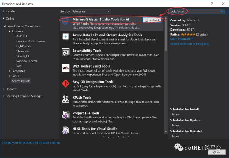Screen dimensions: 229x158
Task: Click the XPath Tools icon
Action: tap(65, 99)
